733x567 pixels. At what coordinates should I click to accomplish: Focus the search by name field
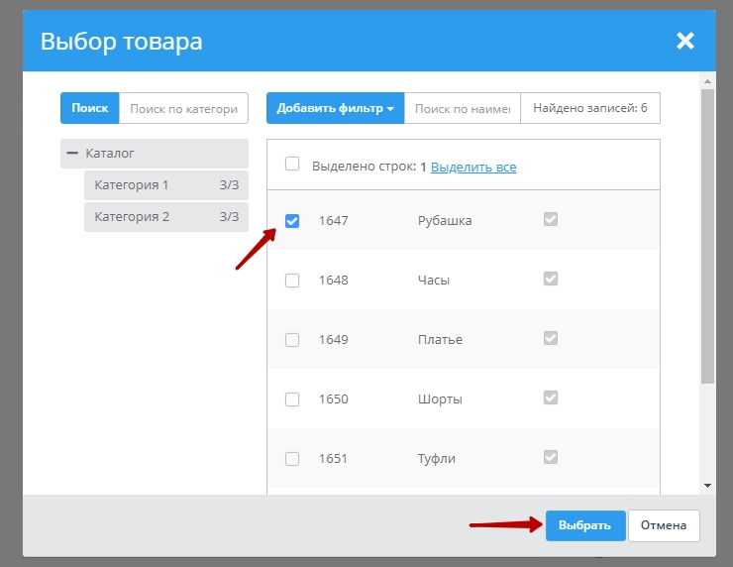point(462,108)
